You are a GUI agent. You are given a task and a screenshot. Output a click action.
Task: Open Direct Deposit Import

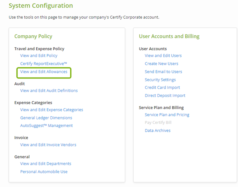[165, 95]
